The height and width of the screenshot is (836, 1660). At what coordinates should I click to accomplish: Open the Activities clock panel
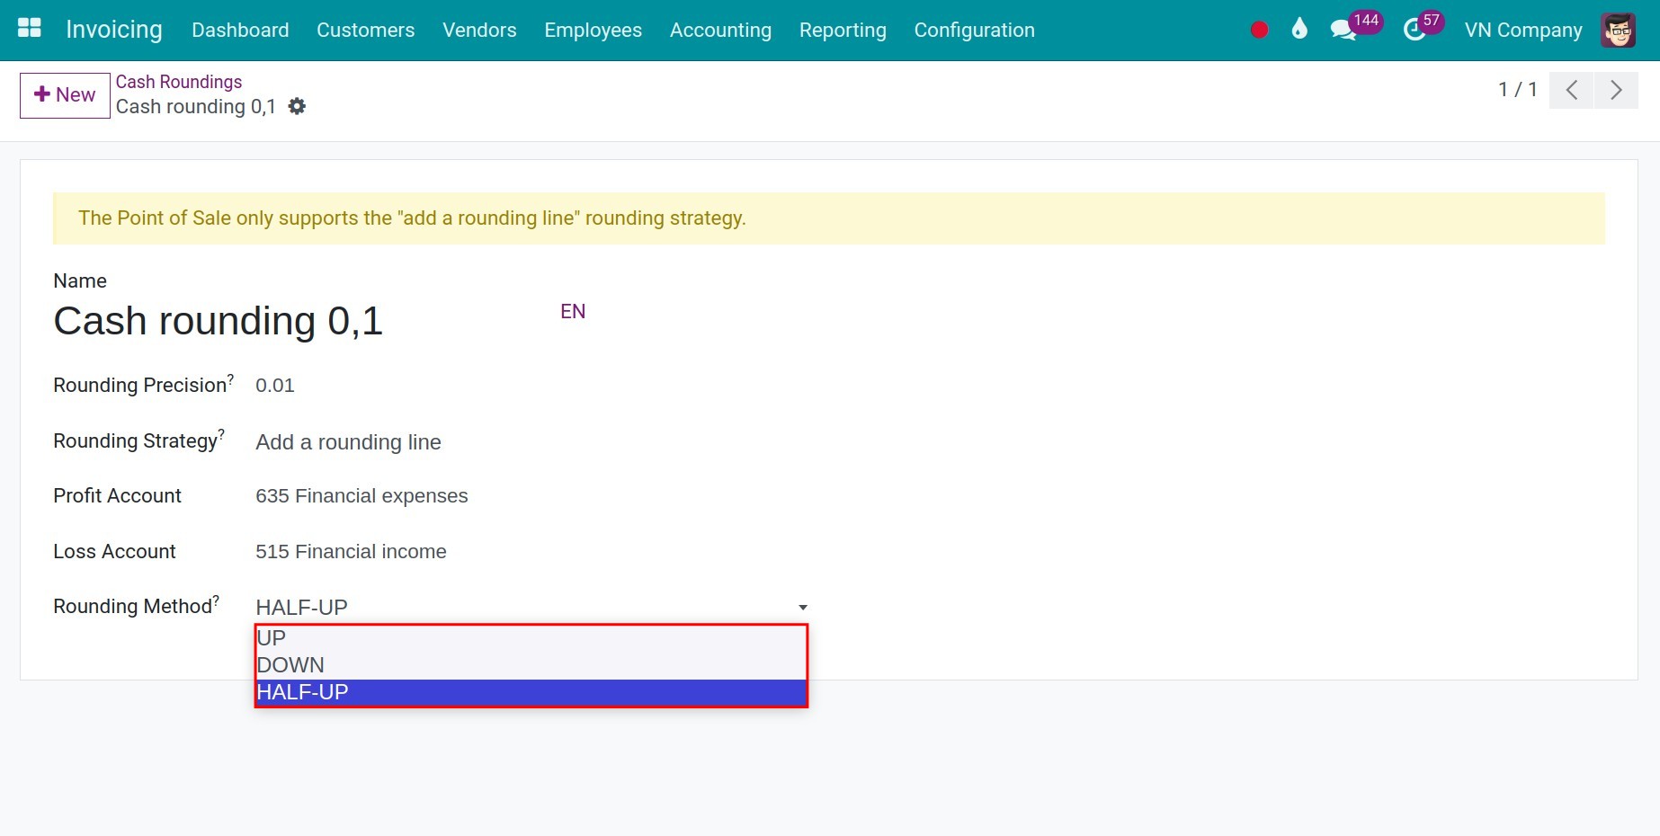click(1414, 28)
